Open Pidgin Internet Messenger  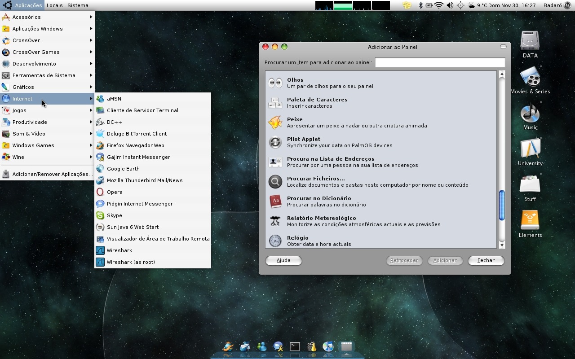tap(153, 204)
